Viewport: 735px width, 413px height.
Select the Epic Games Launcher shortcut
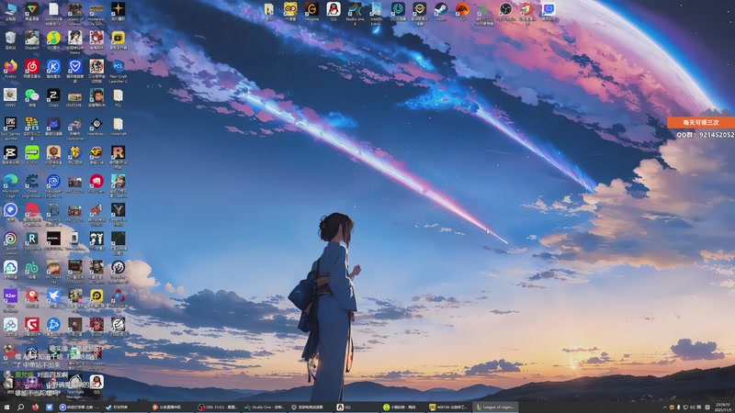click(10, 128)
